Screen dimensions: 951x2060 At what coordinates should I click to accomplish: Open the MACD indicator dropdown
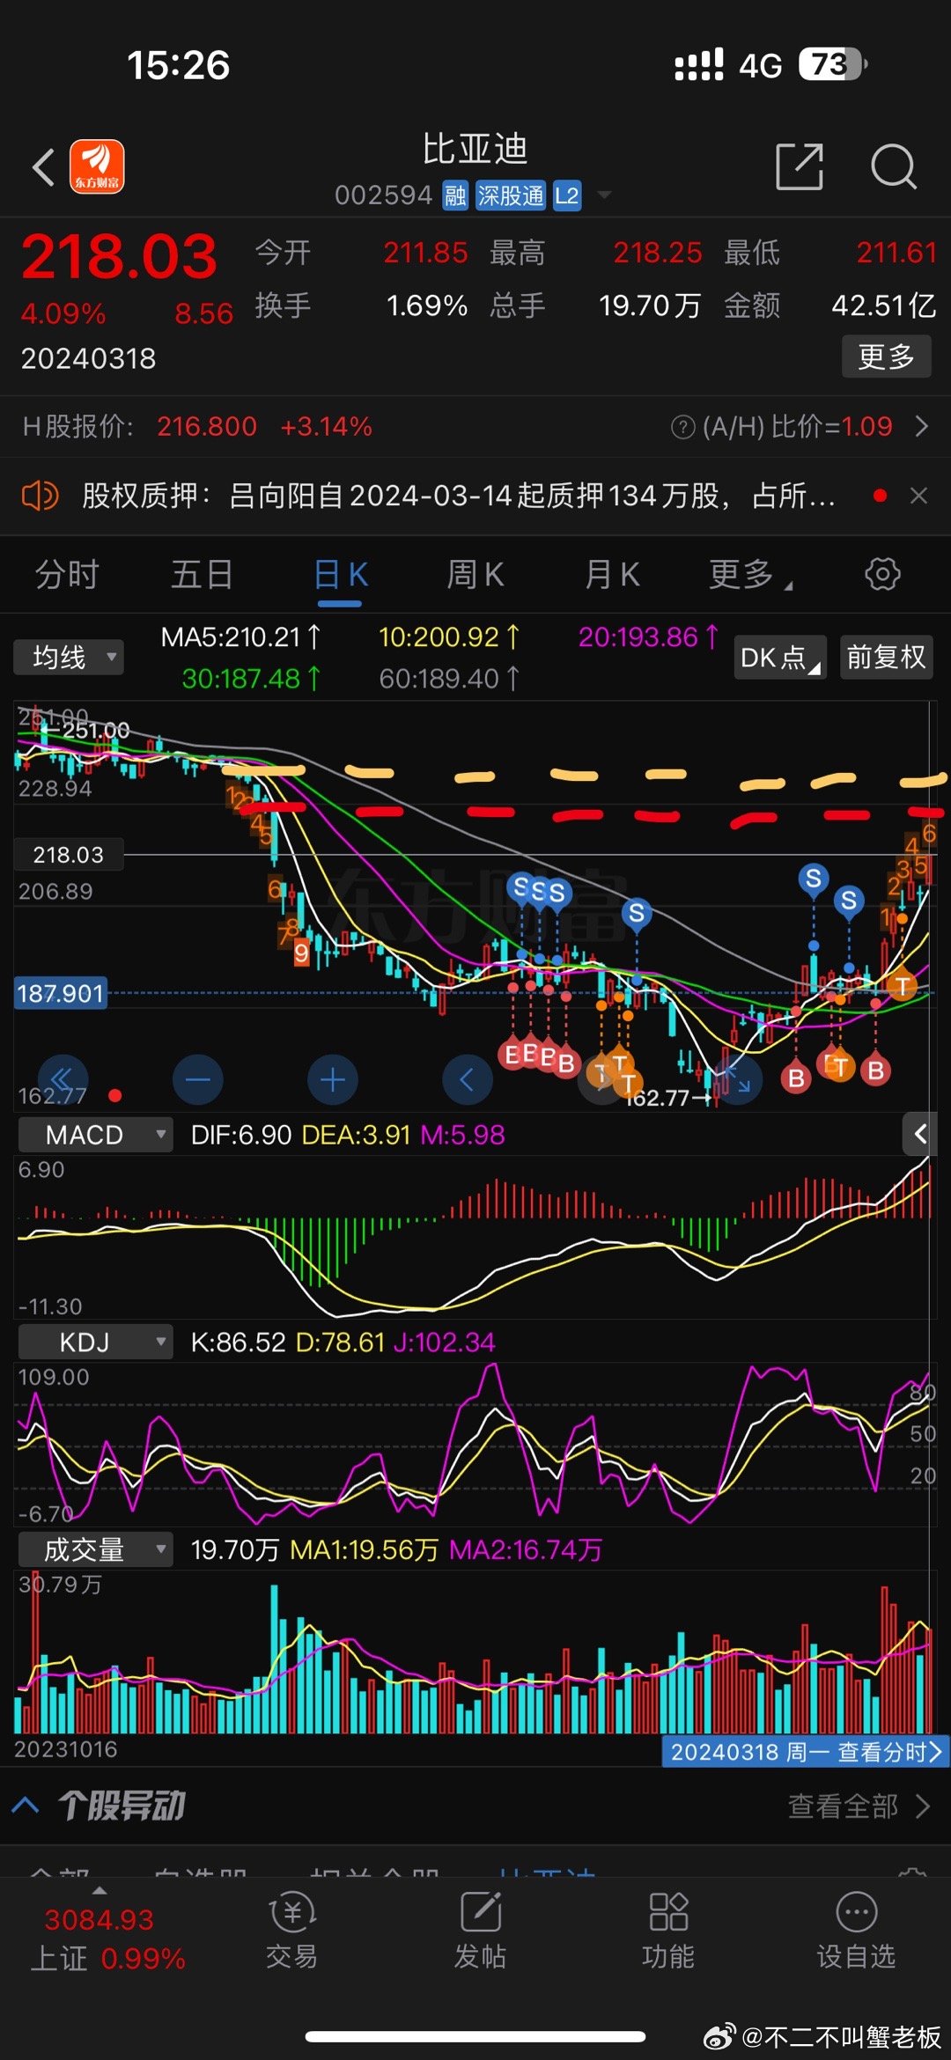[x=95, y=1135]
